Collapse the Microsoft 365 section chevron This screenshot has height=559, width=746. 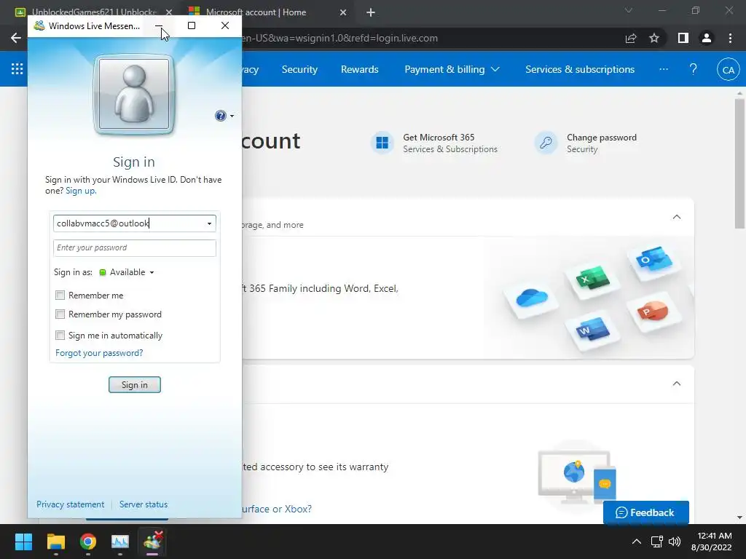point(677,217)
